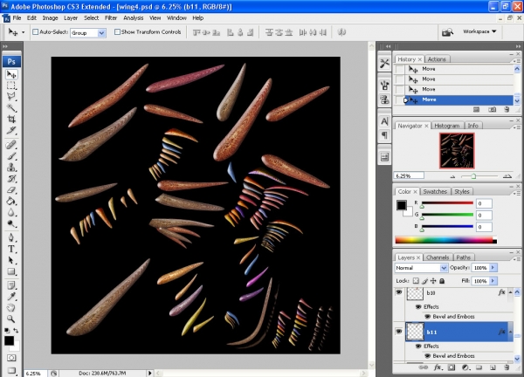Select the Rectangle shape tool
Viewport: 524px width, 377px height.
[11, 271]
